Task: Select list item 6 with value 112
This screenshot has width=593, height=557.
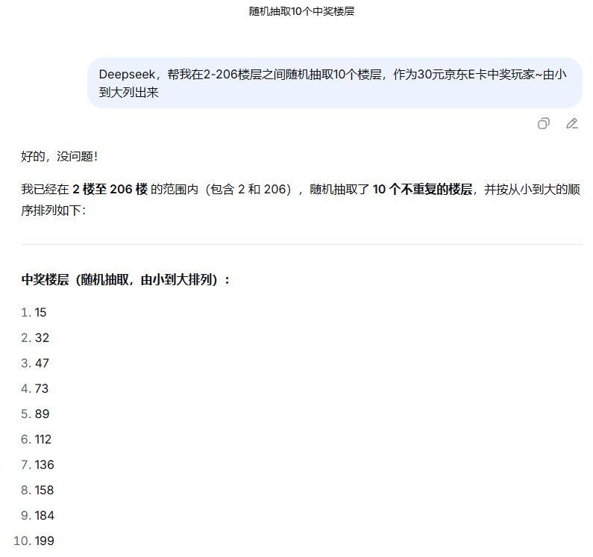Action: [x=37, y=439]
